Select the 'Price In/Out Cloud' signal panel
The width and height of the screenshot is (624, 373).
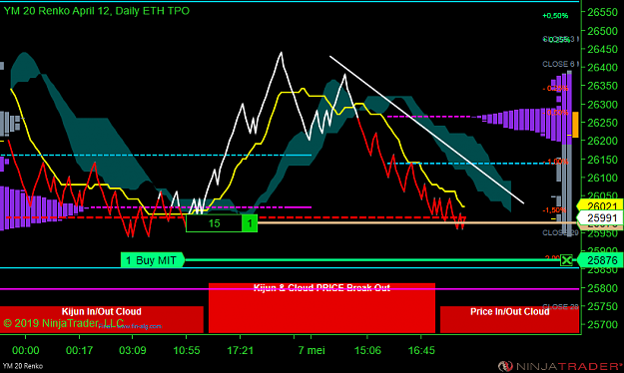point(509,319)
